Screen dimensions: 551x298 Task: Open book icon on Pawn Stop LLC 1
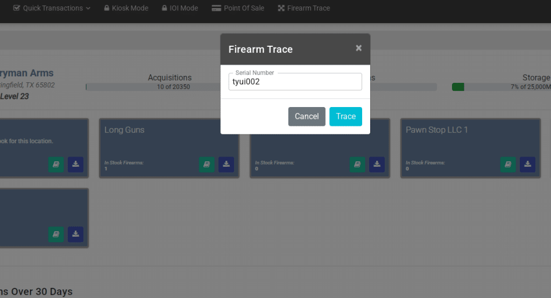[508, 164]
